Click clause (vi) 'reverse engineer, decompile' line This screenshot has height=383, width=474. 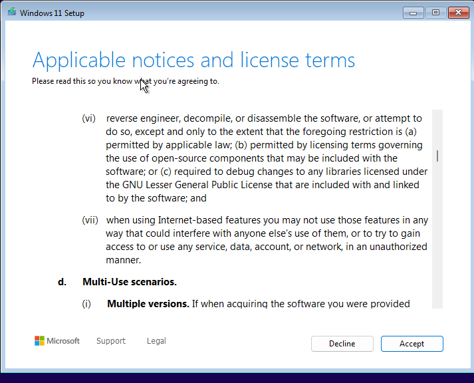(x=264, y=118)
